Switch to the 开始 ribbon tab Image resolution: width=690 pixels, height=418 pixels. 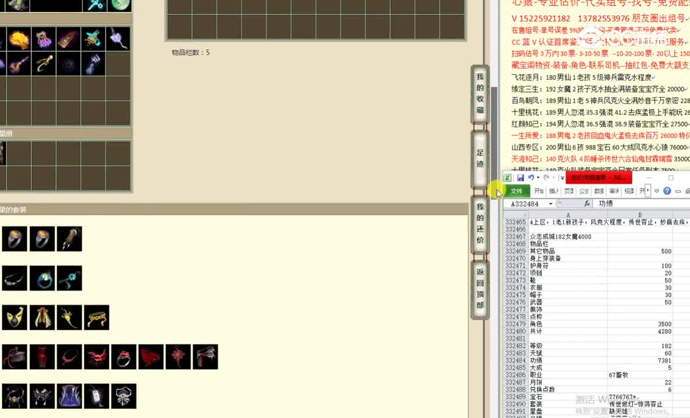coord(539,191)
